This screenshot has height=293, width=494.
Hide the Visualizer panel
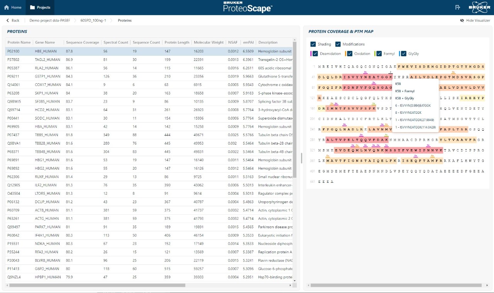[475, 20]
